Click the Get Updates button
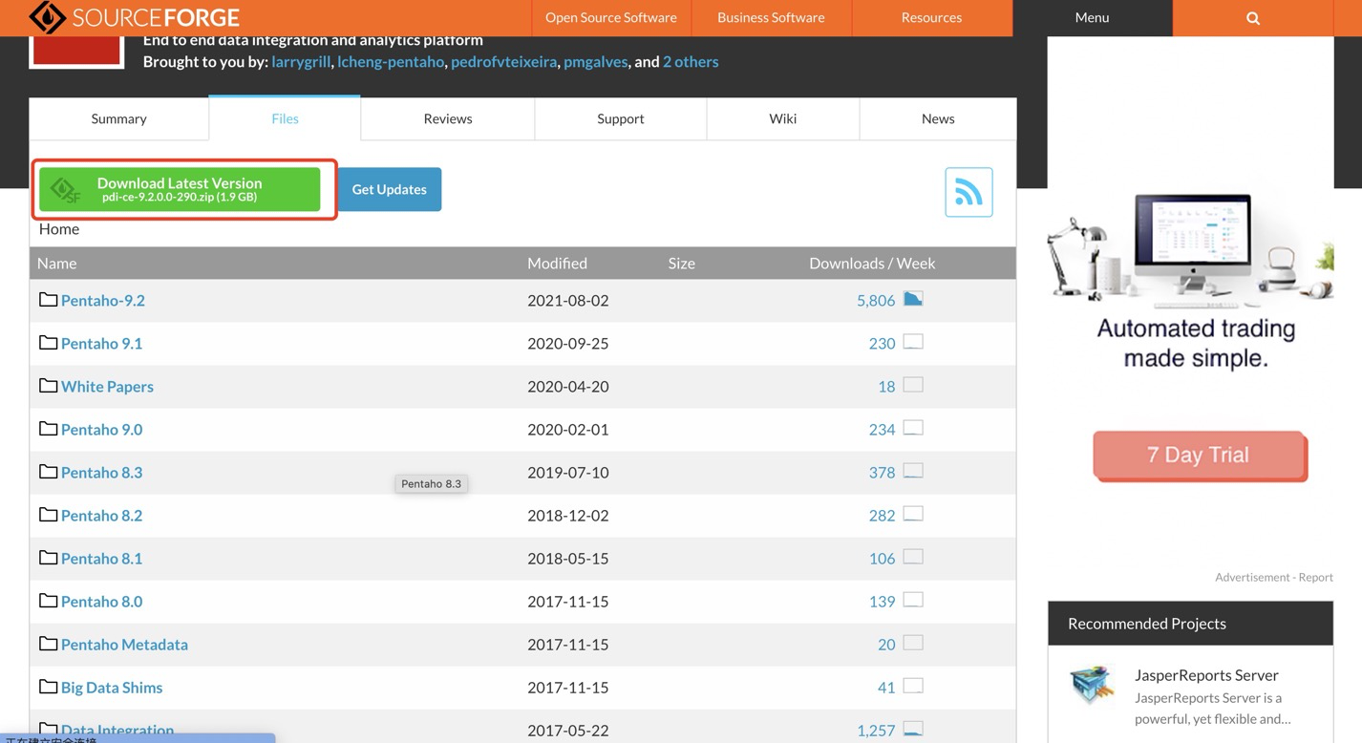The width and height of the screenshot is (1362, 743). click(389, 189)
